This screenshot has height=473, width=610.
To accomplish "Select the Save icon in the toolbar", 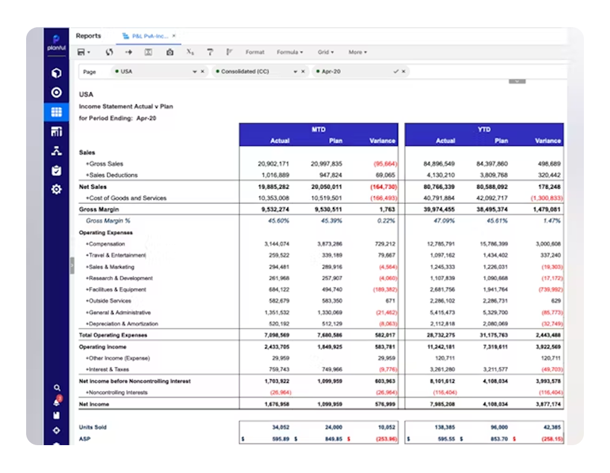I will coord(82,52).
